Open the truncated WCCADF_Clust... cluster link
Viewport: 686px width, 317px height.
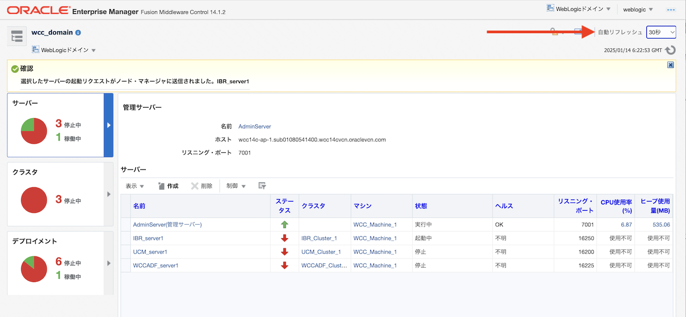pyautogui.click(x=324, y=266)
